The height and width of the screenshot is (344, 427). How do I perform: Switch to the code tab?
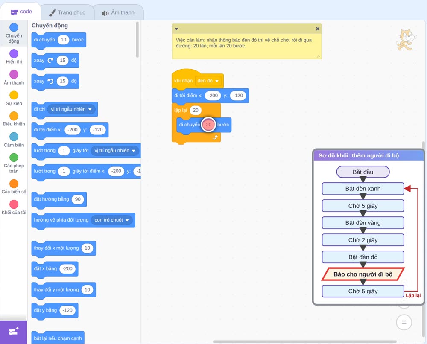21,12
